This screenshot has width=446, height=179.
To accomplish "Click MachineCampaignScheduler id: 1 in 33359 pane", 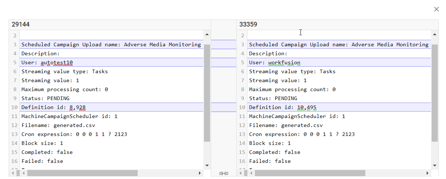I will [297, 116].
